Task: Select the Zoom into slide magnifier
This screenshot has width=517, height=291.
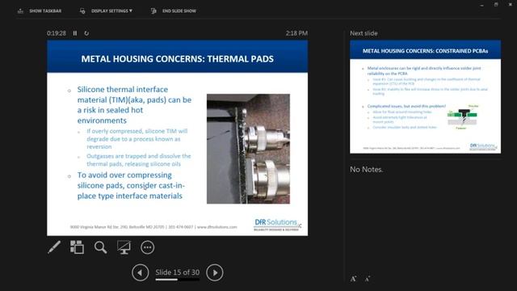Action: pos(100,247)
